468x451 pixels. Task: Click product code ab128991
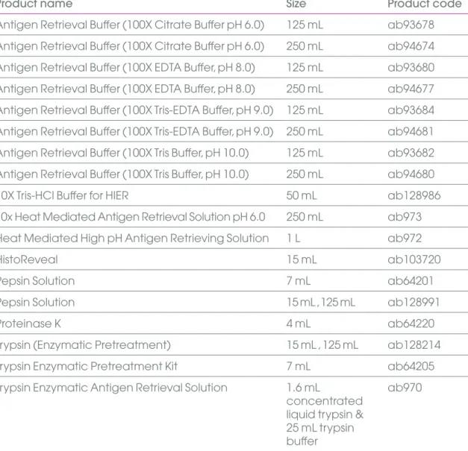coord(414,302)
